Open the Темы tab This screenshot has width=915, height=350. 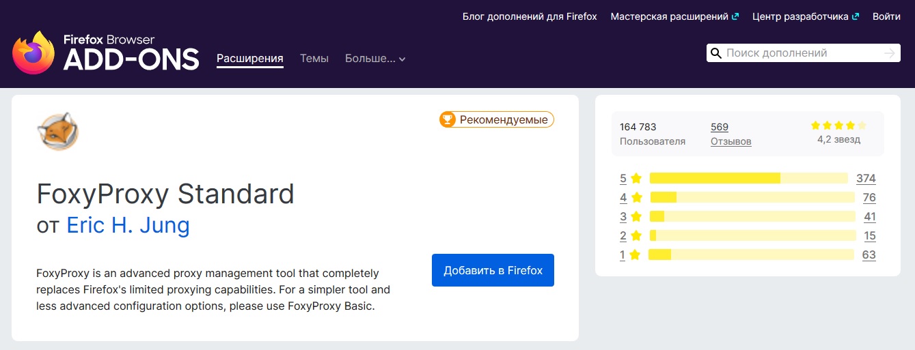[314, 59]
